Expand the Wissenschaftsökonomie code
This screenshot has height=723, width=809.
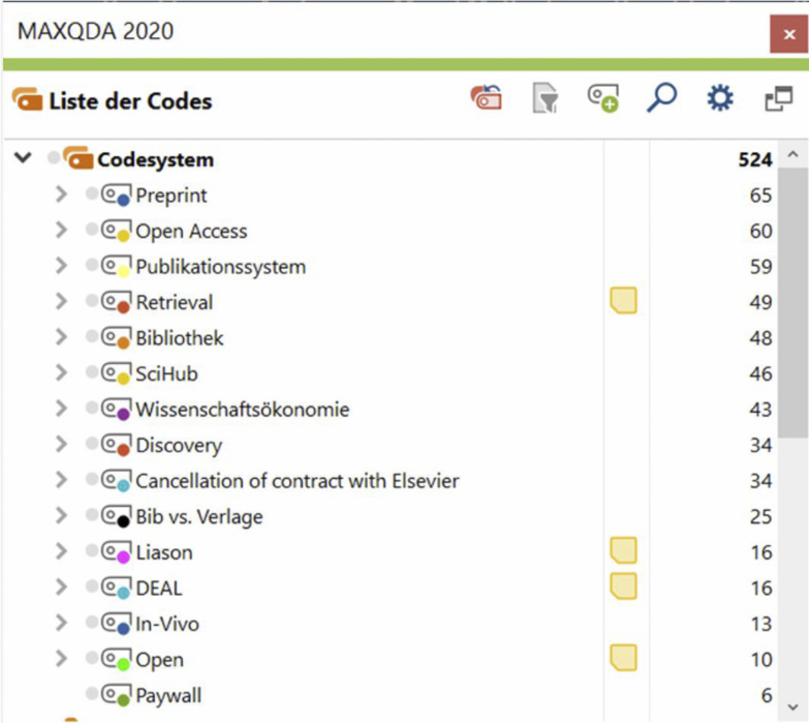[x=61, y=409]
